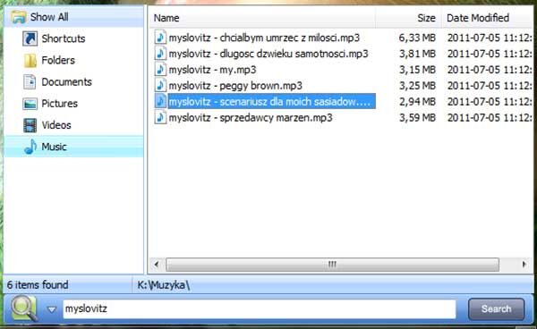
Task: Select the Show All filter
Action: point(73,17)
